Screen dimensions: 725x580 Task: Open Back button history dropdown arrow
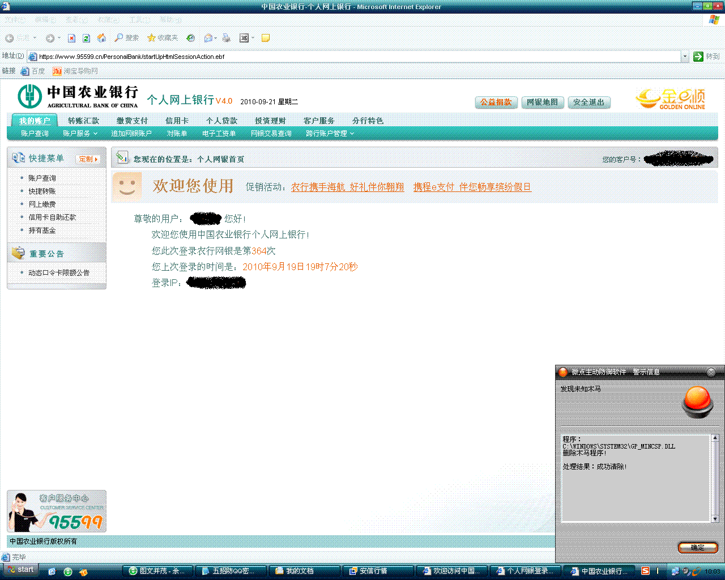pyautogui.click(x=35, y=38)
